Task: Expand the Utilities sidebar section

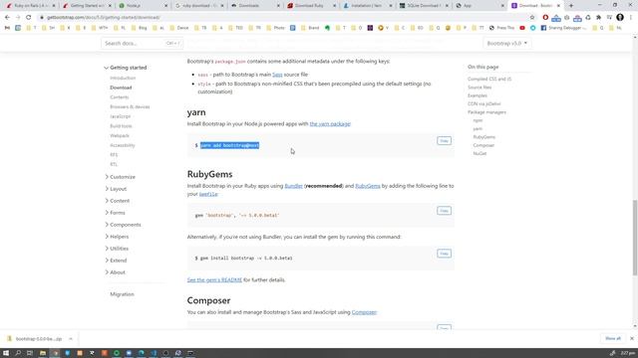Action: [117, 249]
